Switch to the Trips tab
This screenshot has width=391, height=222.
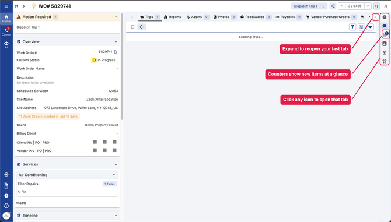pos(149,17)
